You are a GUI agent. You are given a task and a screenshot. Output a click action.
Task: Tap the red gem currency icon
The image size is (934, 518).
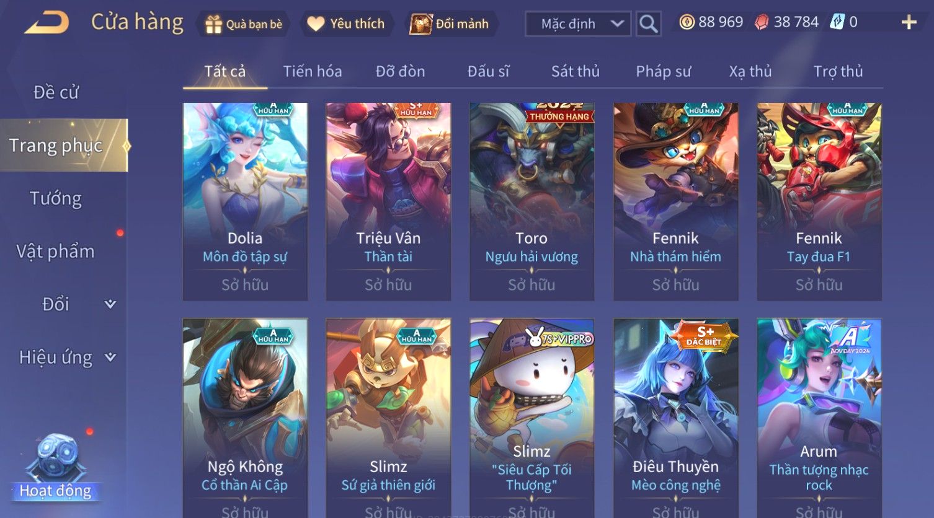[x=762, y=22]
